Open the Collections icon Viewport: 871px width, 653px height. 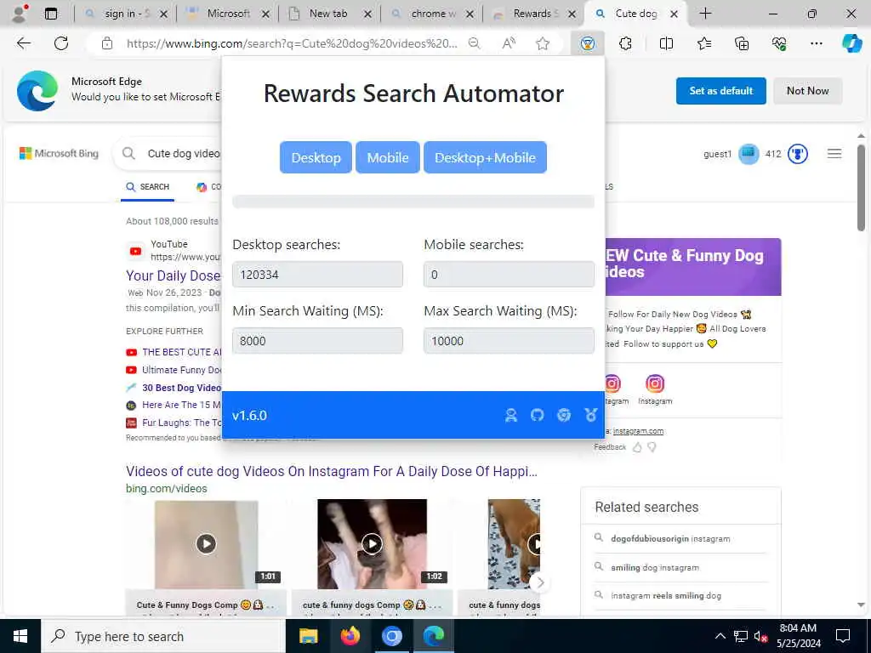pos(742,43)
